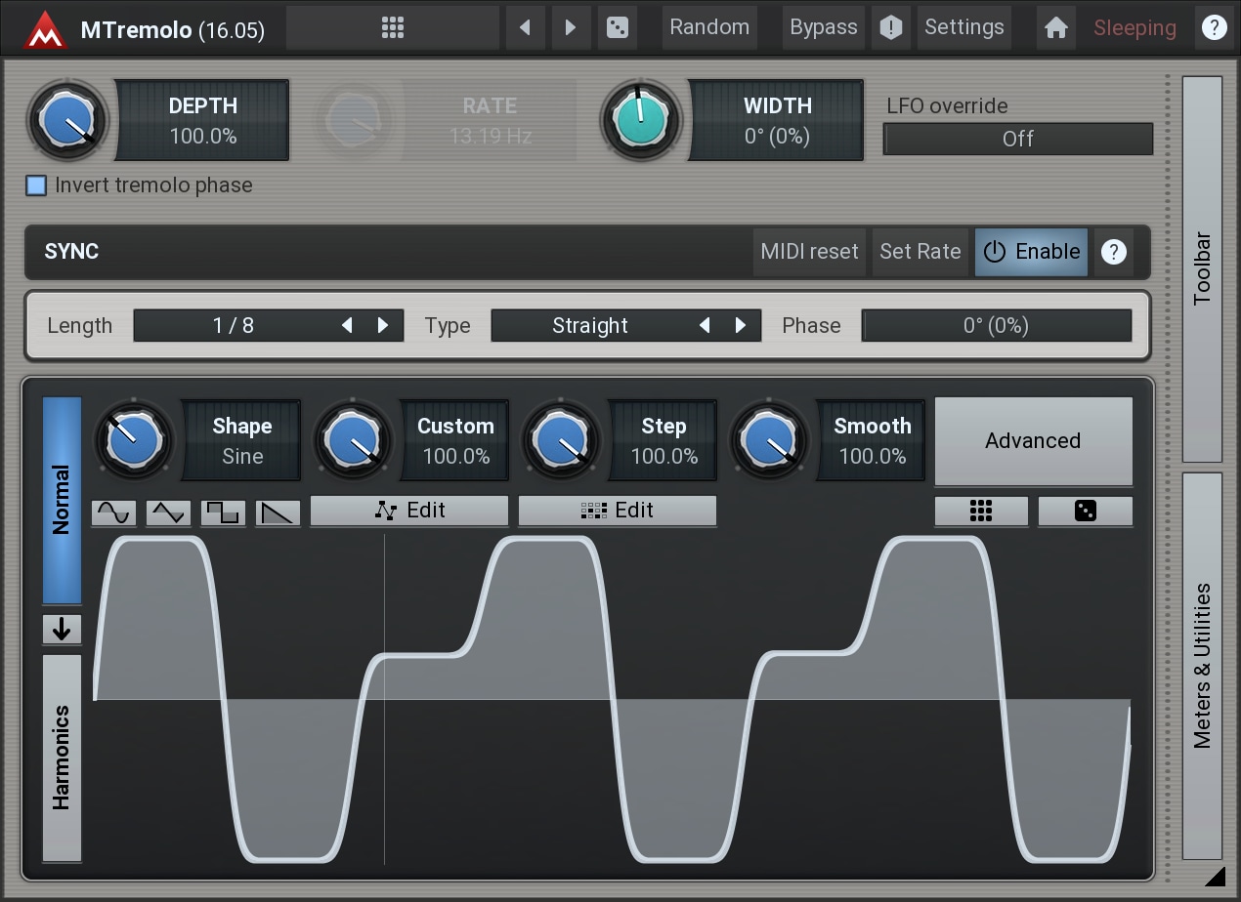
Task: Click Edit button for step sequencer
Action: 618,511
